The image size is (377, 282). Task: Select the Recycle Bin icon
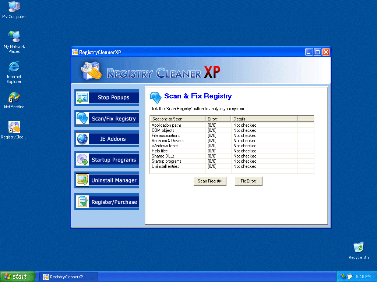click(358, 247)
